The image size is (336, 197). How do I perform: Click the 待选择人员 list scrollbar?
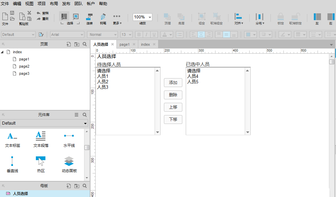[x=157, y=101]
